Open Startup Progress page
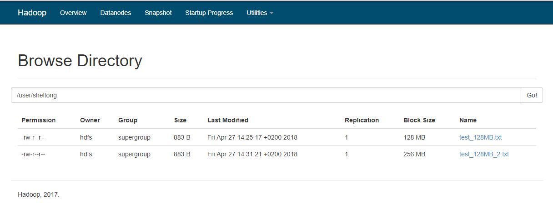Screen dimensions: 553x203 pyautogui.click(x=209, y=13)
